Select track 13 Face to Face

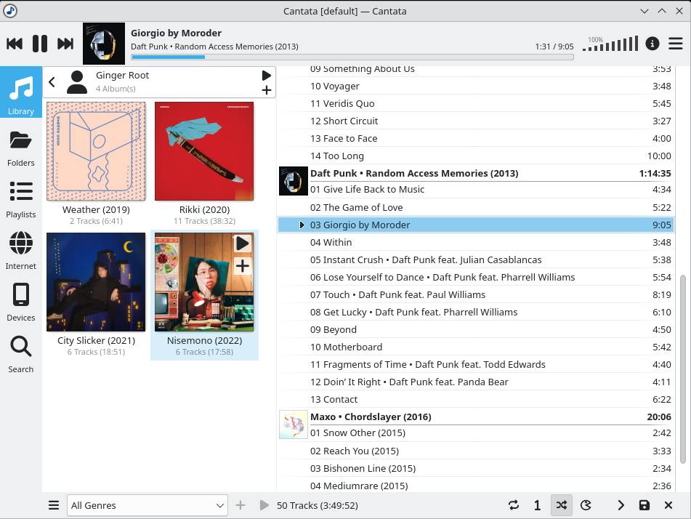point(475,138)
